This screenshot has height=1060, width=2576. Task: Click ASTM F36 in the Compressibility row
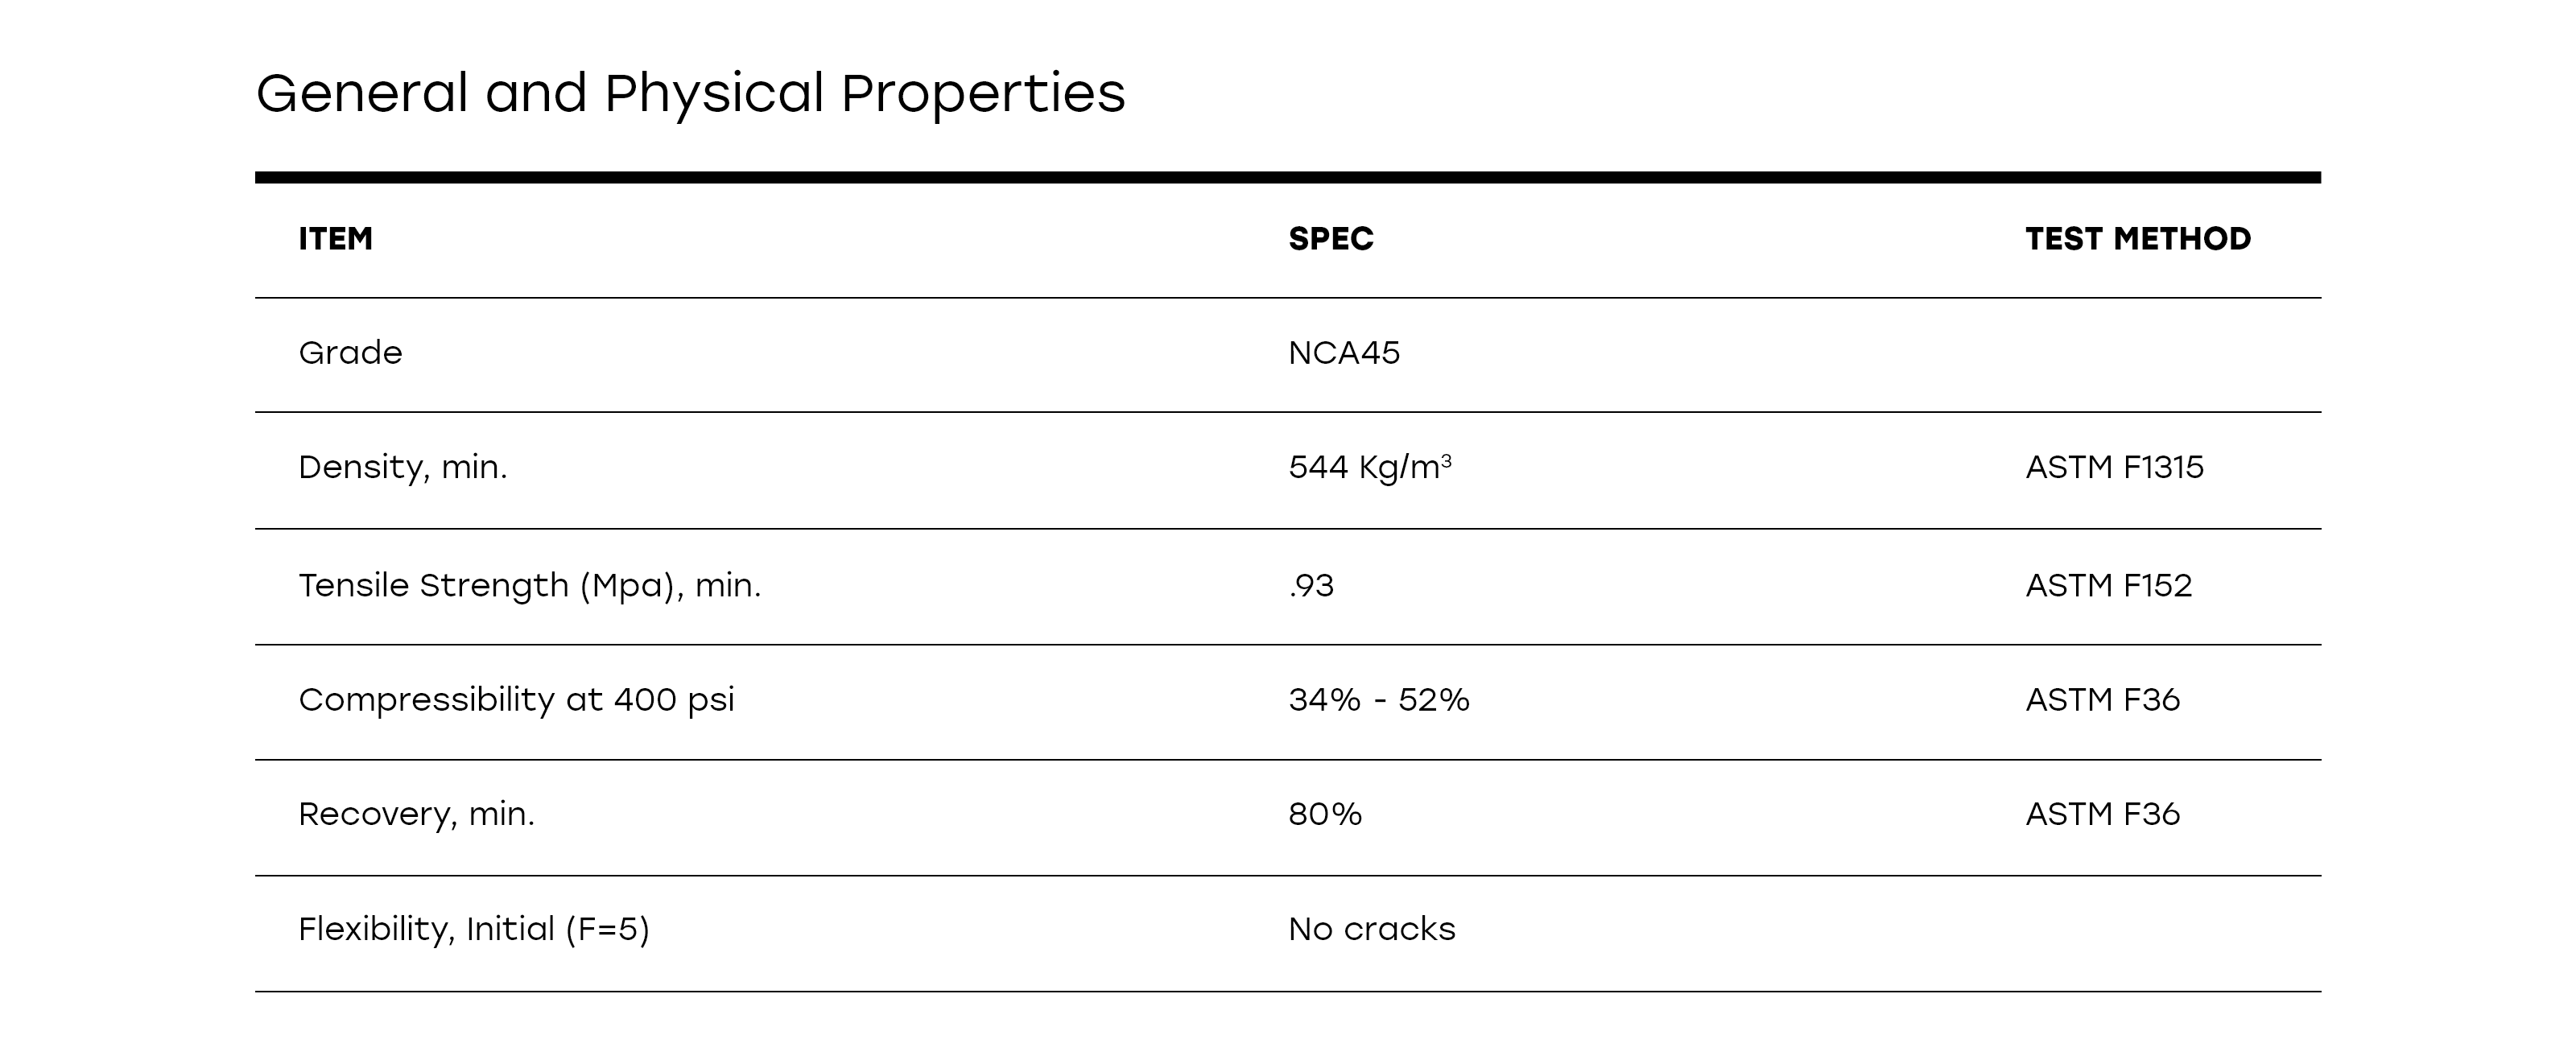pos(2102,699)
